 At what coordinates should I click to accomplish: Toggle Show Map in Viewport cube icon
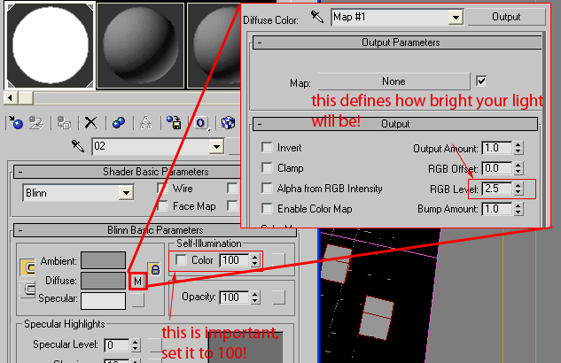(x=229, y=122)
